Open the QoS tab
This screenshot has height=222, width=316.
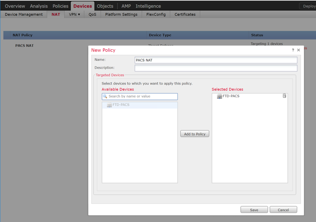[92, 14]
